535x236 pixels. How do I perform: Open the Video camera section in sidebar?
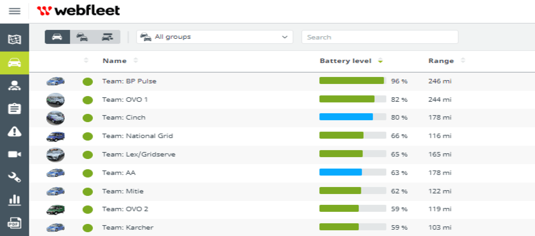[15, 155]
